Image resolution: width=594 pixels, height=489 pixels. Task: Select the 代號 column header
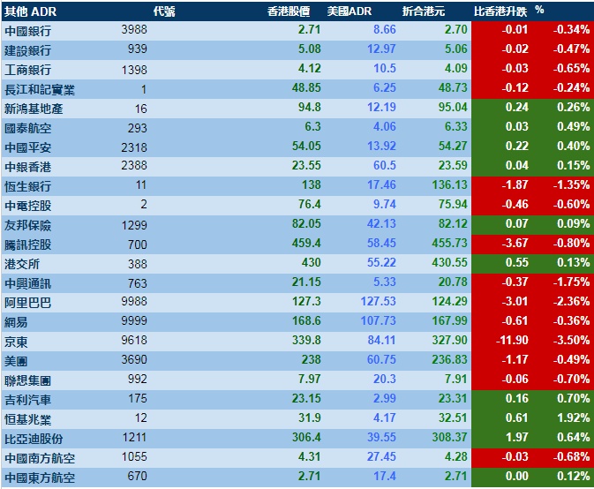tap(164, 11)
